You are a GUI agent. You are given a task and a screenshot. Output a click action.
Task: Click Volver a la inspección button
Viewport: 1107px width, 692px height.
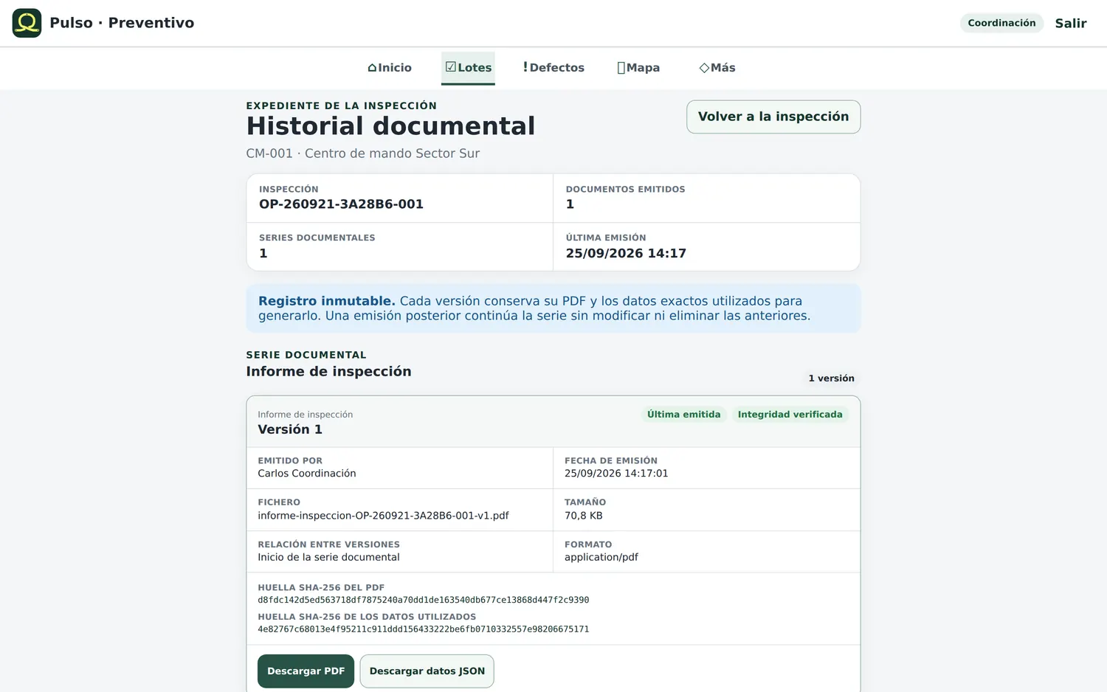(x=773, y=117)
